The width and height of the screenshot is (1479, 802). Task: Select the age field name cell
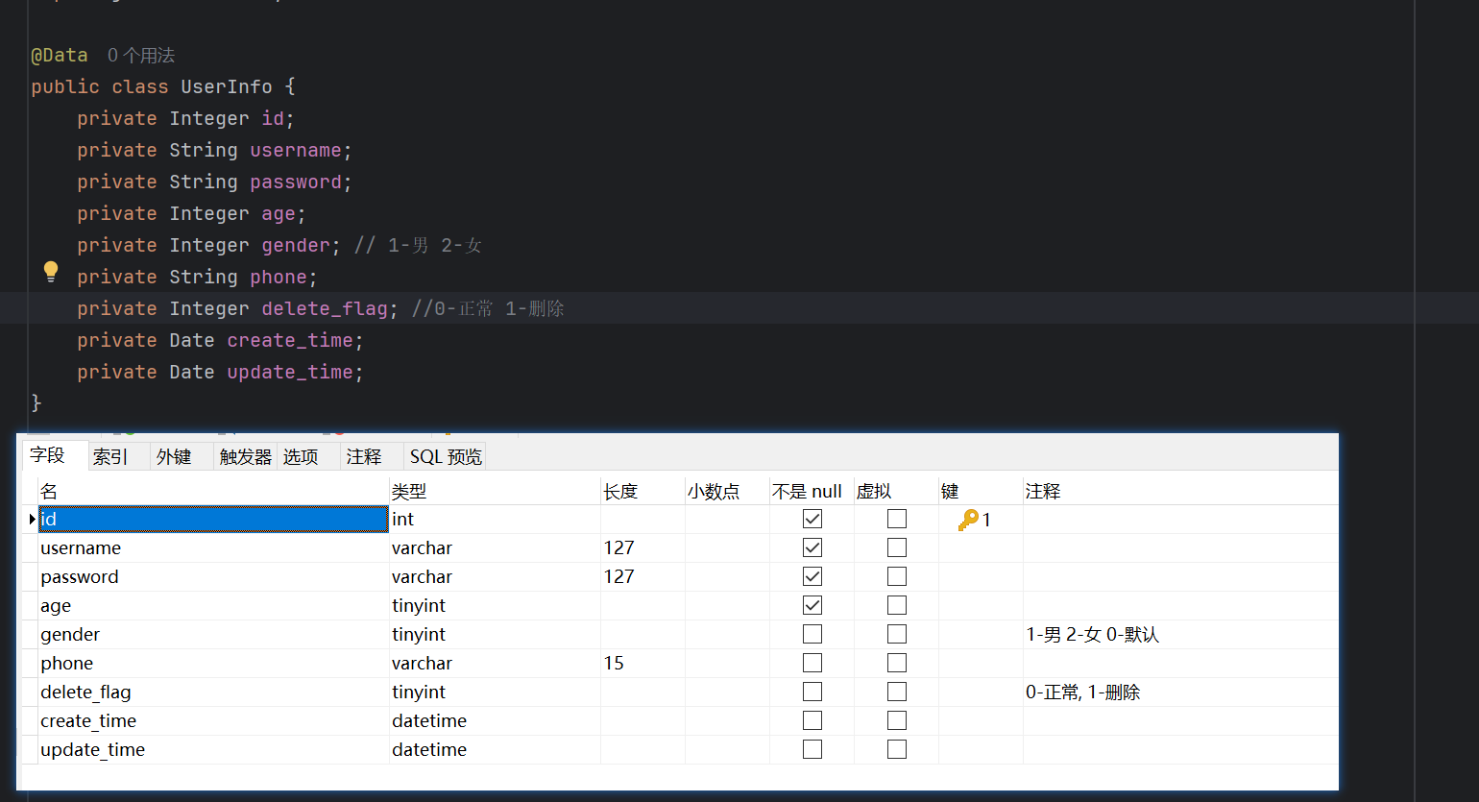click(213, 606)
